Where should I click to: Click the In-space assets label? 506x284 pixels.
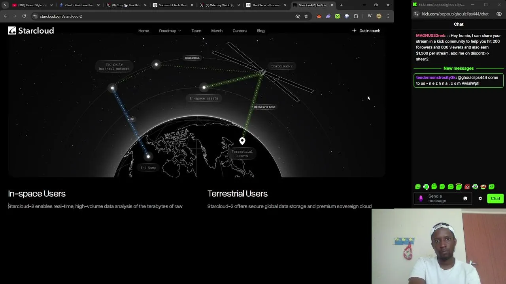tap(204, 98)
